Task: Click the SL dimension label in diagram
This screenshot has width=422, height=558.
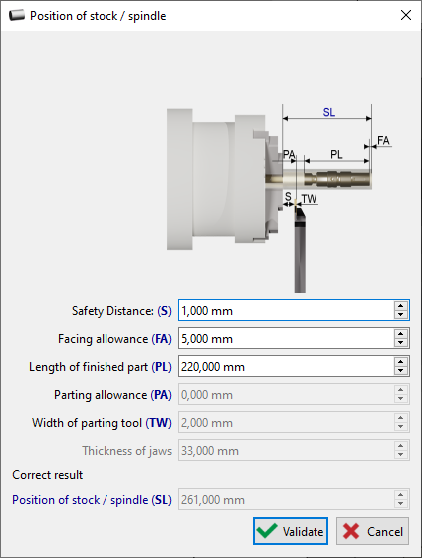Action: pyautogui.click(x=329, y=112)
